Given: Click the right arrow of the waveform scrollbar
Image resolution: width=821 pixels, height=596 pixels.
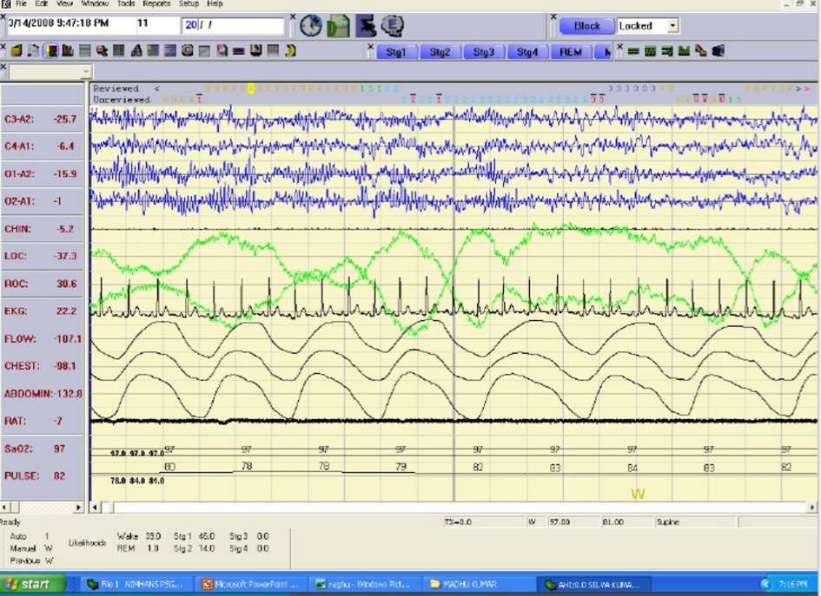Looking at the screenshot, I should 812,508.
